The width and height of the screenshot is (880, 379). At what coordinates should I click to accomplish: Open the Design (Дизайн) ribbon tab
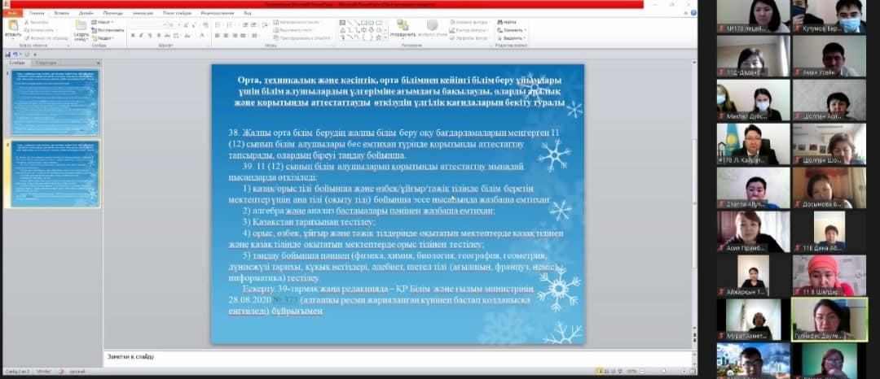85,14
